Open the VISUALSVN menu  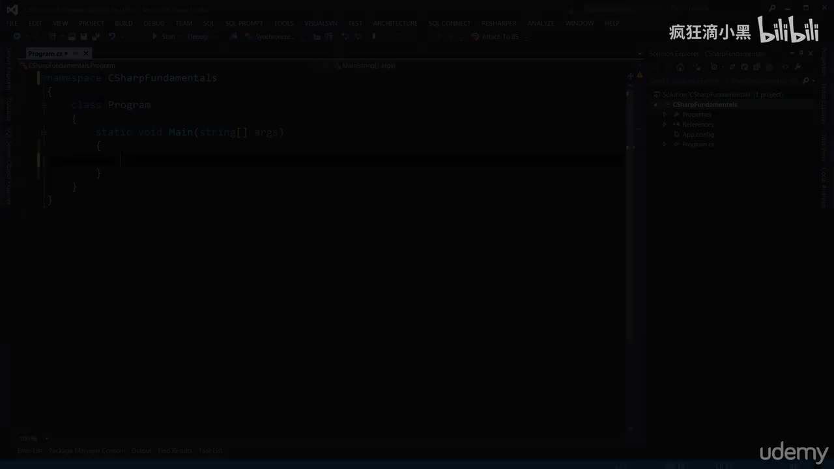pyautogui.click(x=321, y=23)
